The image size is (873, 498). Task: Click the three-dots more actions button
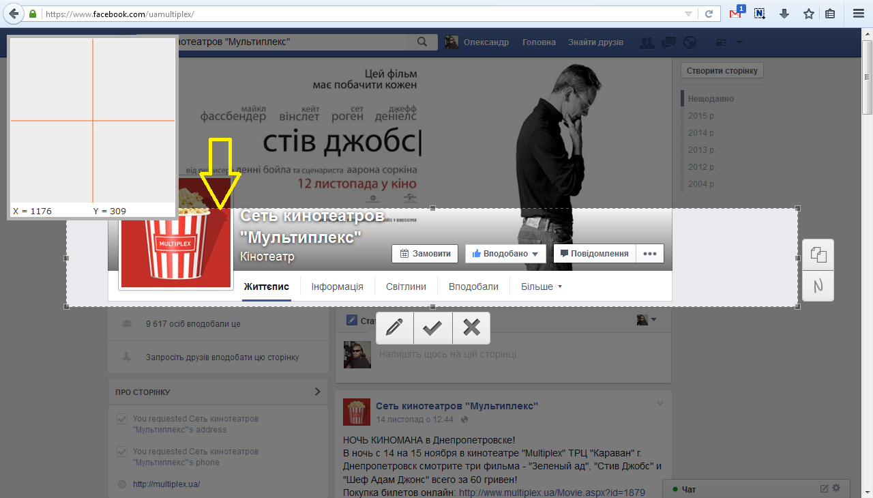tap(650, 254)
